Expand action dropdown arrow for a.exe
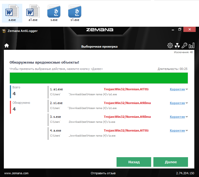 (187, 130)
